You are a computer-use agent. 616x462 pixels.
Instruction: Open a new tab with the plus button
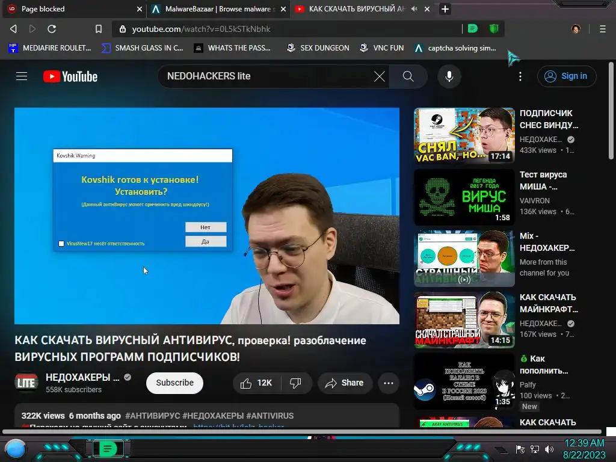pos(445,9)
